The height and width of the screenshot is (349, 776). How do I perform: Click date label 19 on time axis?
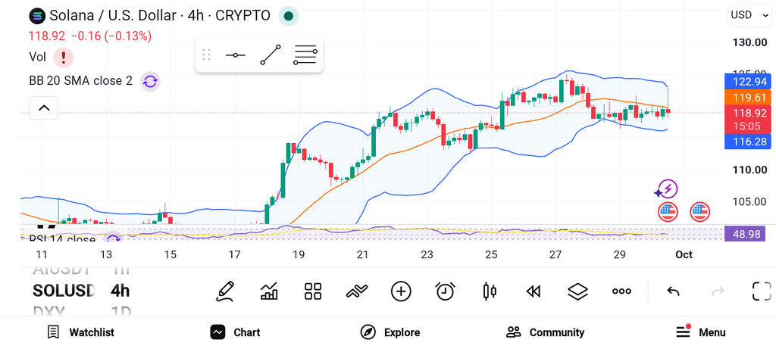[x=299, y=254]
